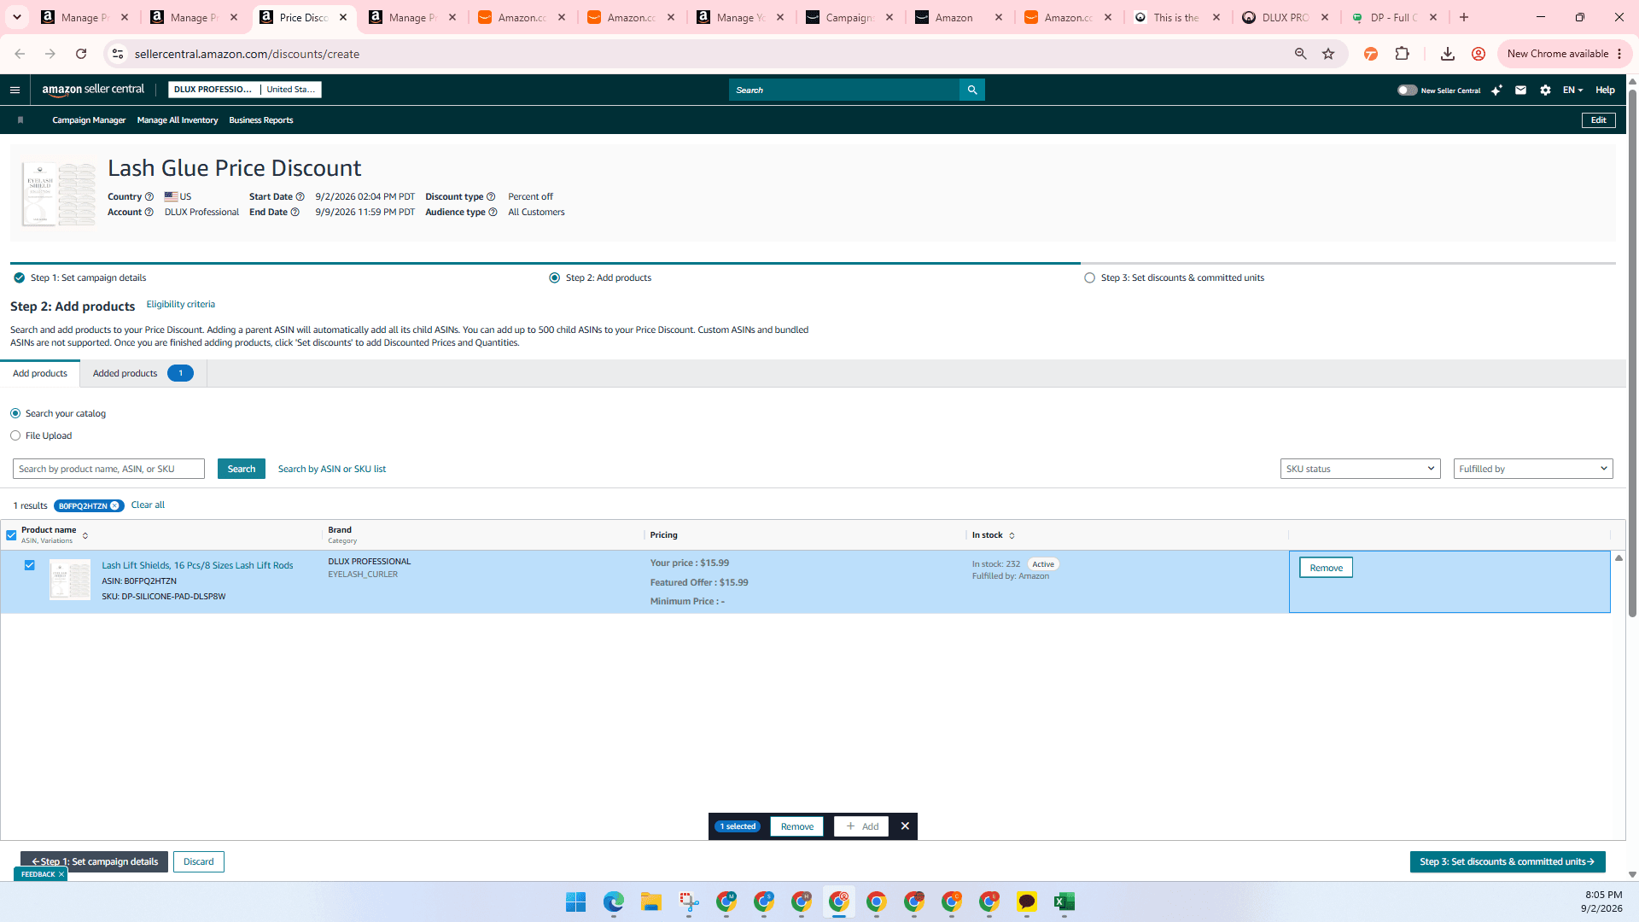Bookmark this page with the star icon
Image resolution: width=1639 pixels, height=922 pixels.
(1328, 54)
